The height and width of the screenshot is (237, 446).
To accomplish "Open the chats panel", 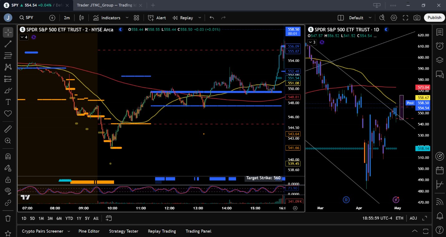I will click(x=440, y=74).
